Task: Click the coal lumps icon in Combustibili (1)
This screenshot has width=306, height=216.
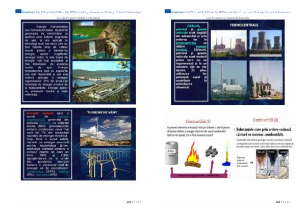Action: [211, 151]
